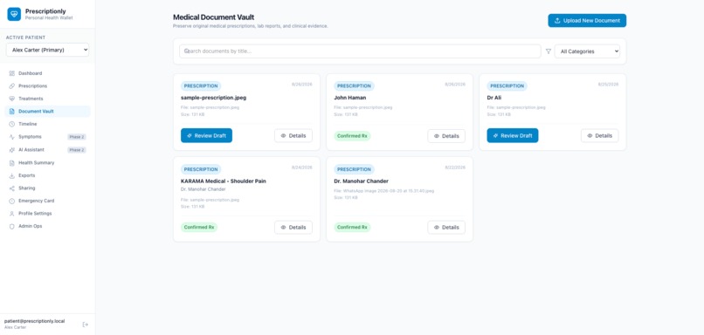Click the Health Summary document icon

(11, 163)
